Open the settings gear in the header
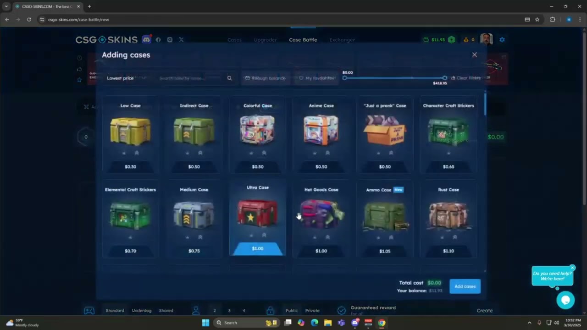Screen dimensions: 587x330 pos(502,40)
